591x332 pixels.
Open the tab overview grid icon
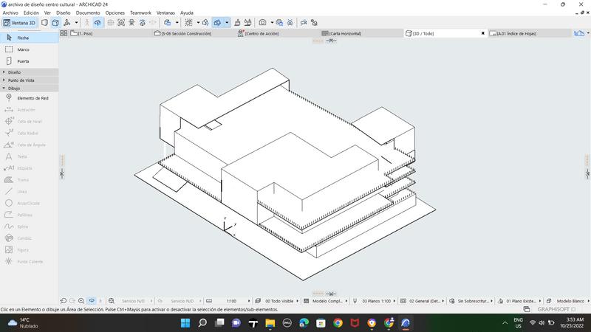[x=64, y=33]
